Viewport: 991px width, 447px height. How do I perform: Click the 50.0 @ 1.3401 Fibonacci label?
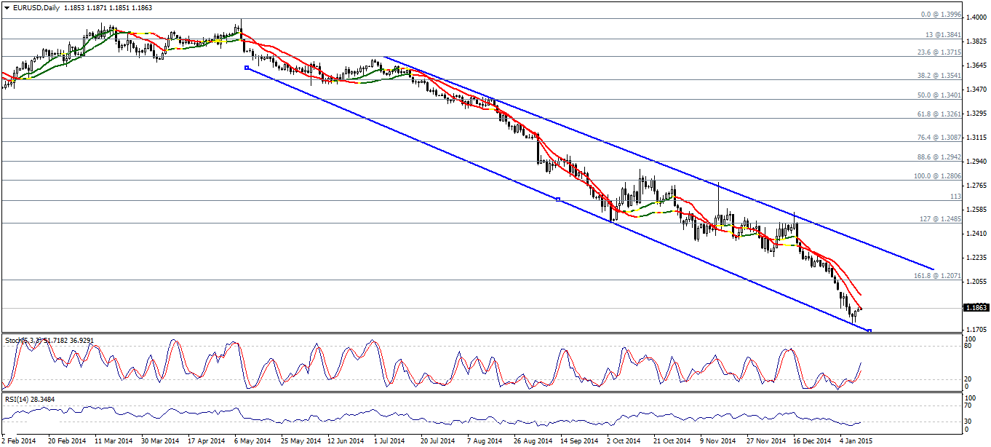coord(939,95)
